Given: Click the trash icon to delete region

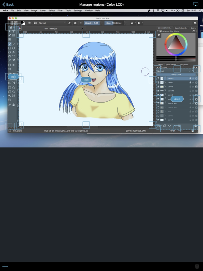Looking at the screenshot, I should (x=197, y=266).
